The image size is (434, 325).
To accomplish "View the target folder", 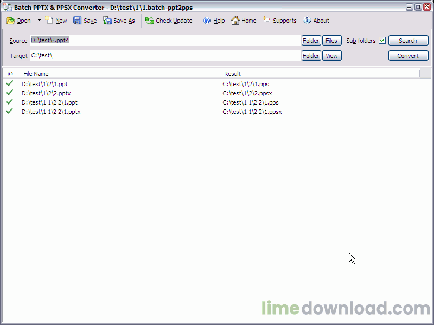I will pos(331,56).
